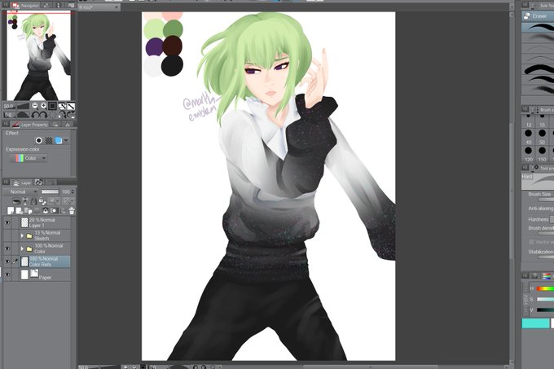Click the create layer mask icon
Image resolution: width=554 pixels, height=369 pixels.
point(54,211)
